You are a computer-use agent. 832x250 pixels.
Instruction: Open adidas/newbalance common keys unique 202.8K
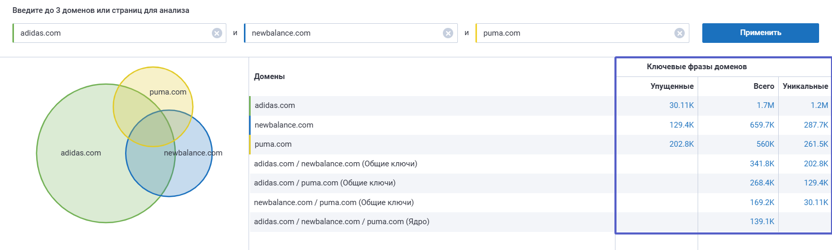click(816, 164)
